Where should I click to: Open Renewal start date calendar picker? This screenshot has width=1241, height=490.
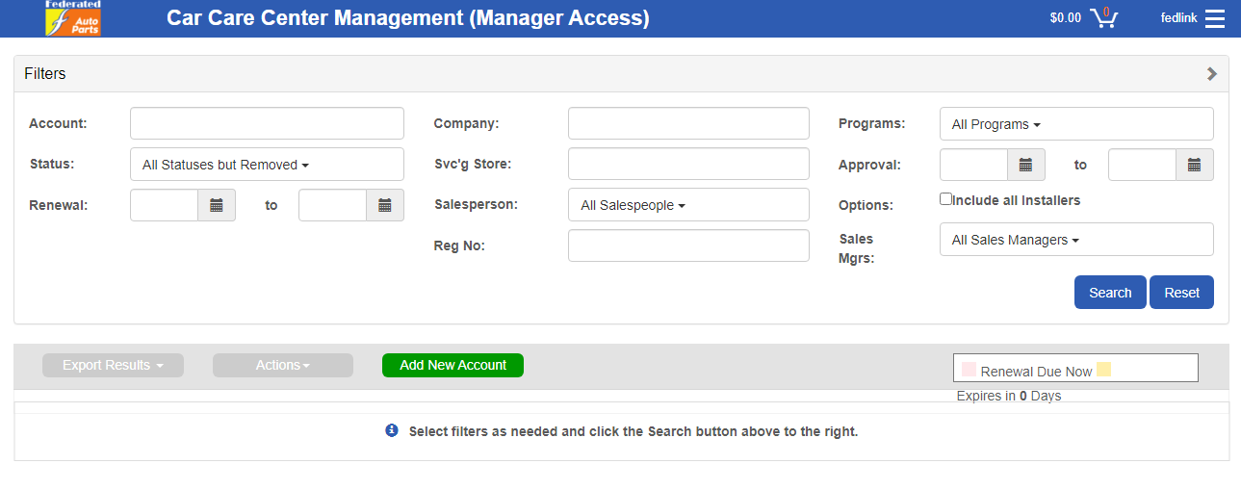217,205
